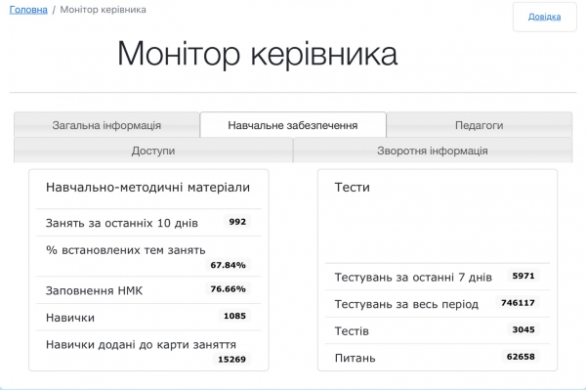Select the Навчальне забезпечення tab
Image resolution: width=586 pixels, height=390 pixels.
coord(293,125)
